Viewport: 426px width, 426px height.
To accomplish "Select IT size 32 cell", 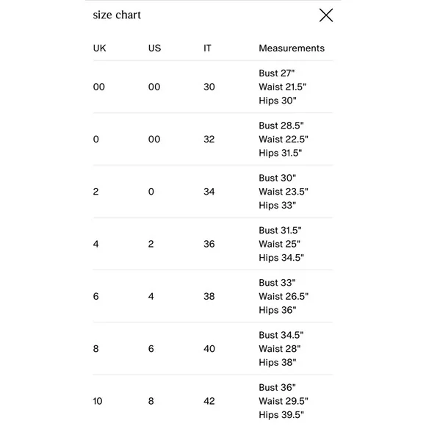I will 209,139.
